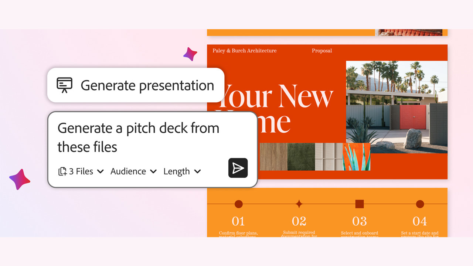Select the agave plant photo thumbnail
Image resolution: width=473 pixels, height=266 pixels.
tap(356, 157)
